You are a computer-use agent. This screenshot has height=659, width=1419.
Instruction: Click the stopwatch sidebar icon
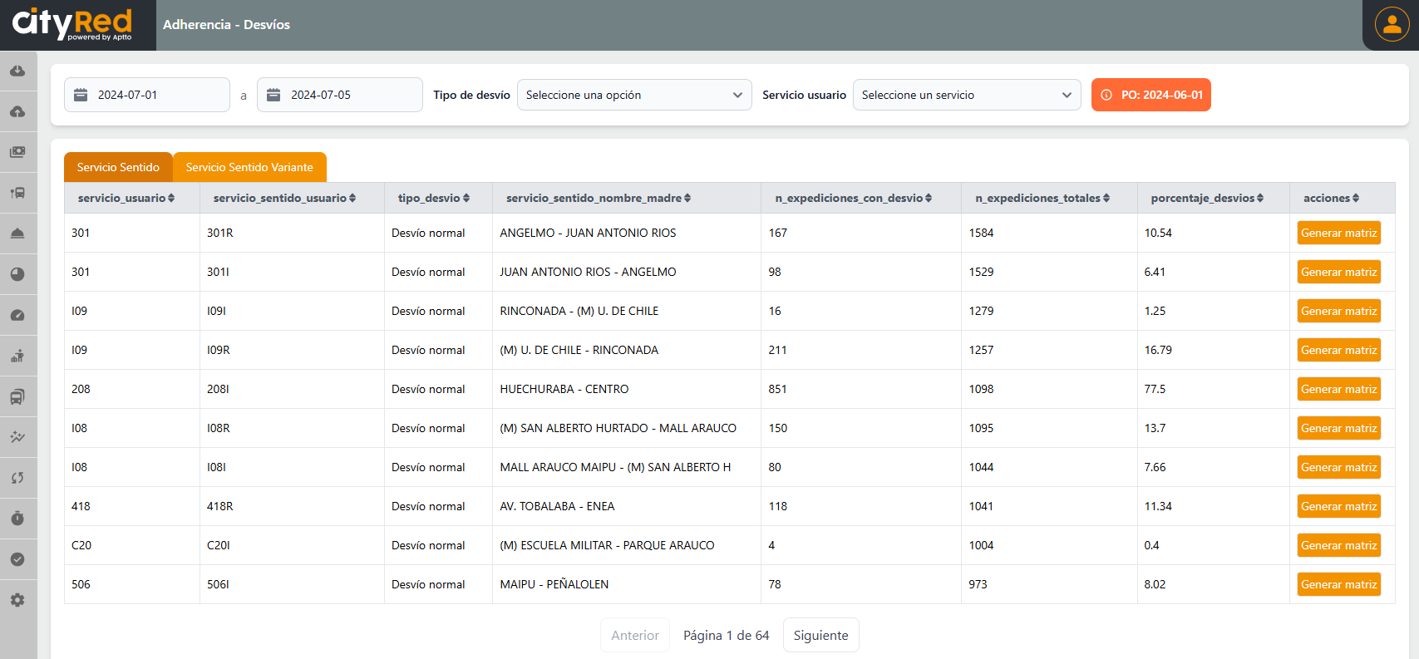click(x=17, y=519)
